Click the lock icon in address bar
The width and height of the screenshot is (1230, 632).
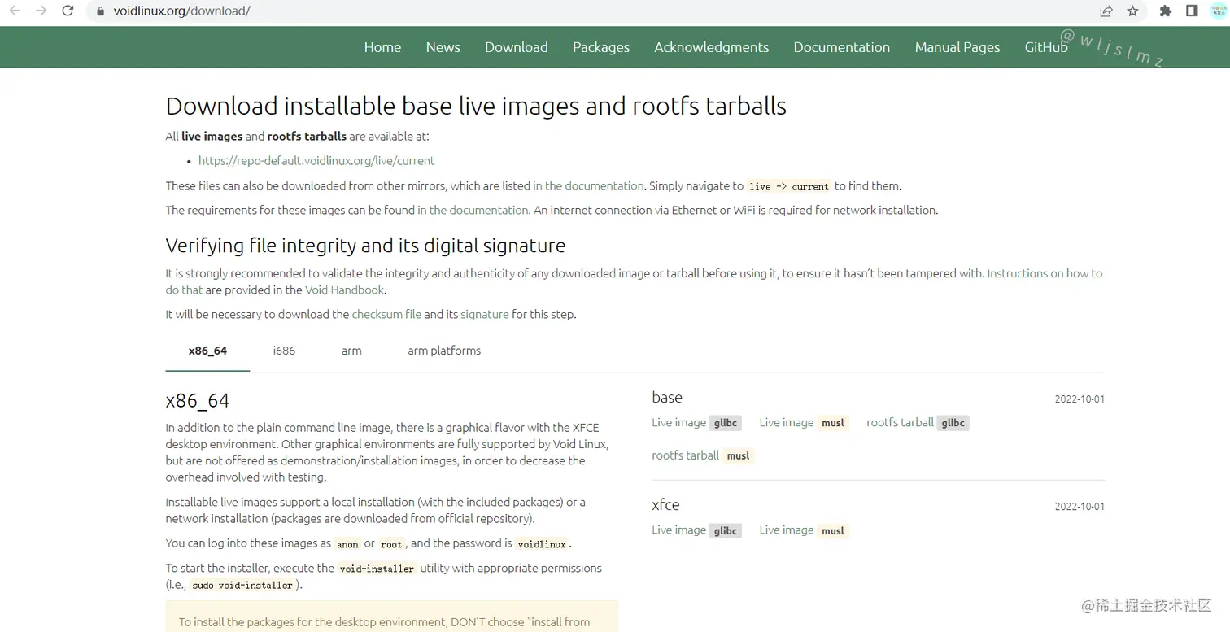tap(101, 11)
